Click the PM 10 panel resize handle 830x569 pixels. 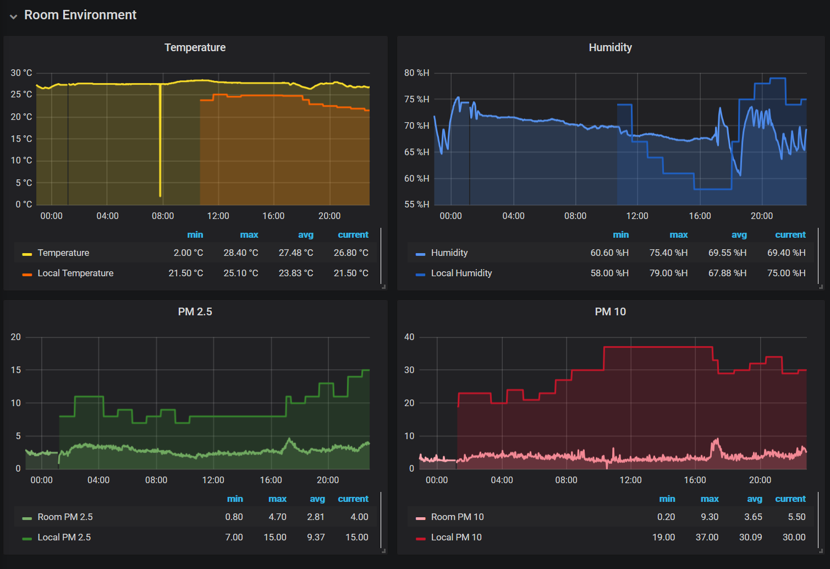coord(821,551)
